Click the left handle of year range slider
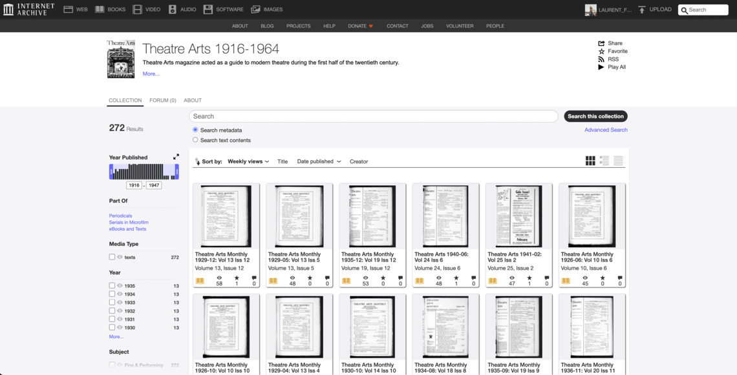 tap(111, 171)
